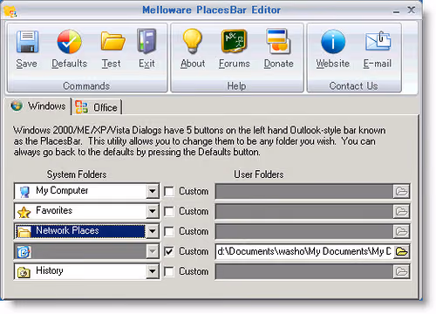
Task: Click the History row user folder field
Action: (304, 271)
